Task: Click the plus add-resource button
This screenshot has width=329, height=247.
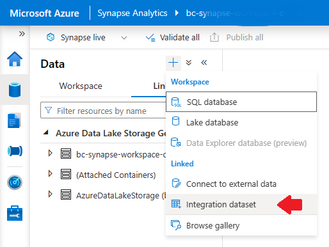Action: point(173,63)
